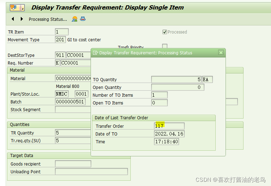Click the Quantities group header
The image size is (271, 186).
point(20,125)
